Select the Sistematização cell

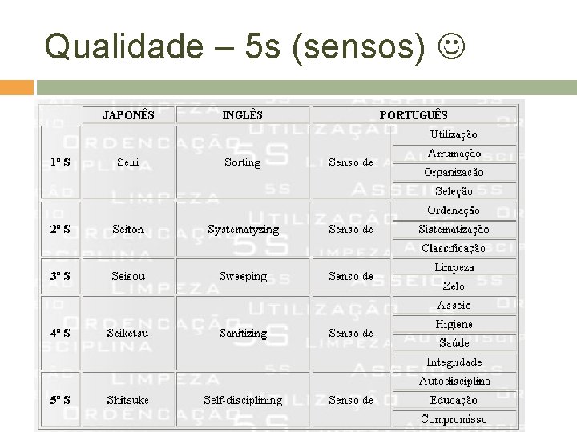click(x=454, y=230)
